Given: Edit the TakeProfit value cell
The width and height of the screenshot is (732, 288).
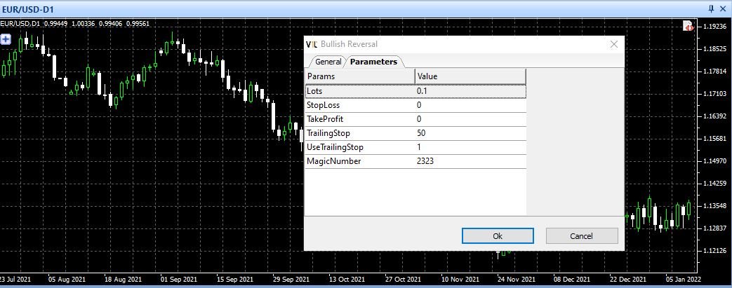Looking at the screenshot, I should point(470,119).
